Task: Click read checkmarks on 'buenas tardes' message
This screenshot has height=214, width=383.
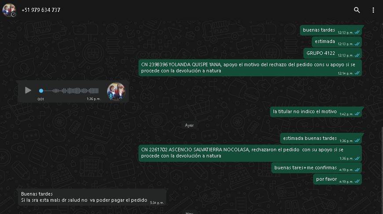Action: (x=357, y=32)
